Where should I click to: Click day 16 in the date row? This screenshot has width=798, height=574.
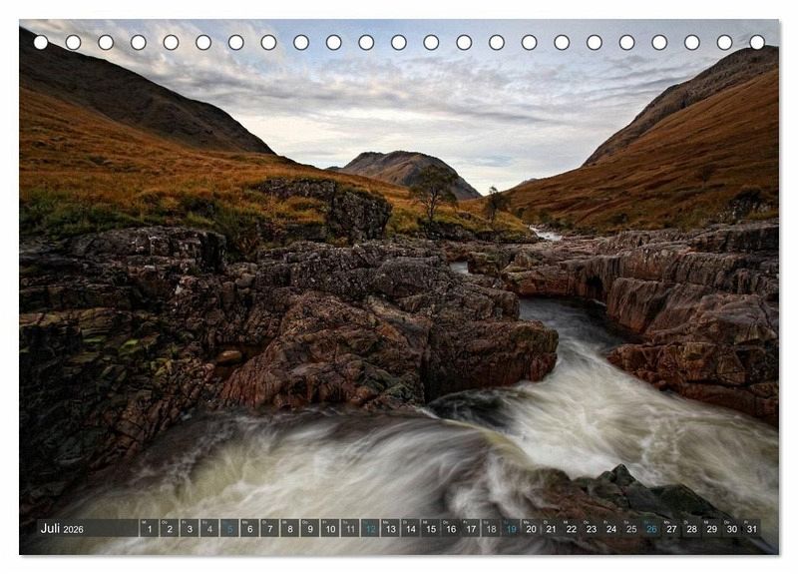click(x=451, y=528)
